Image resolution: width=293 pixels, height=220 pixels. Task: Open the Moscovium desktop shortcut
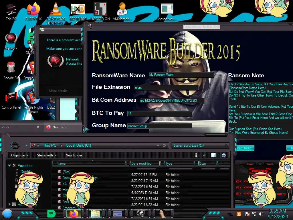point(167,12)
